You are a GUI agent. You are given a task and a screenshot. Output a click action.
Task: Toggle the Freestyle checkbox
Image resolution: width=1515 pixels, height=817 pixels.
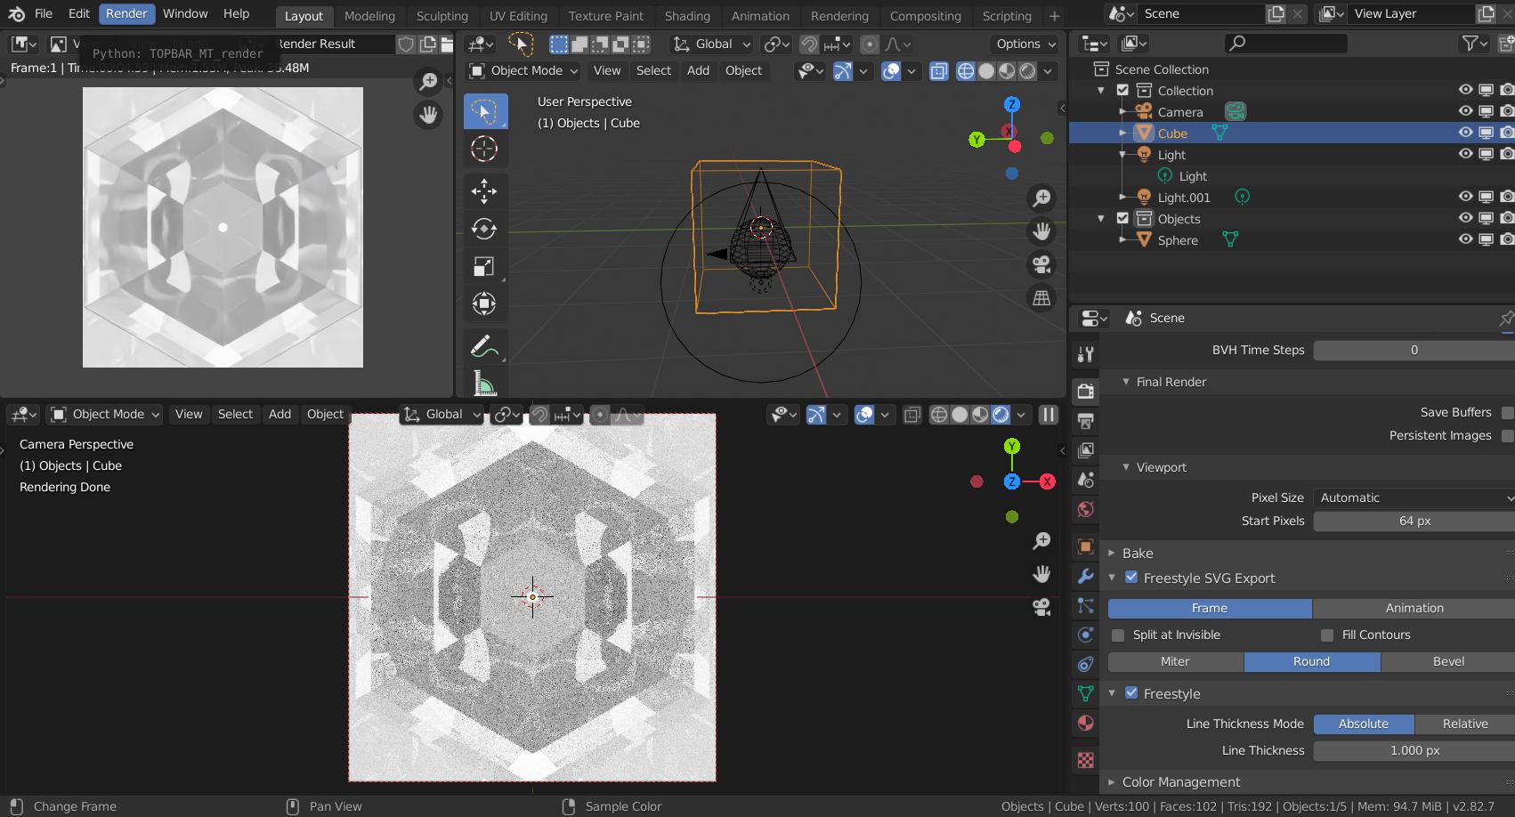coord(1131,692)
